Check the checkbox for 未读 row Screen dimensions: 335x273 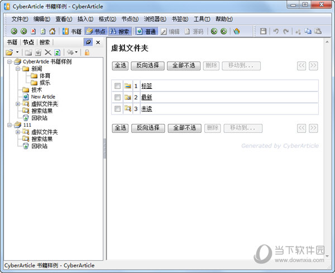click(x=117, y=109)
